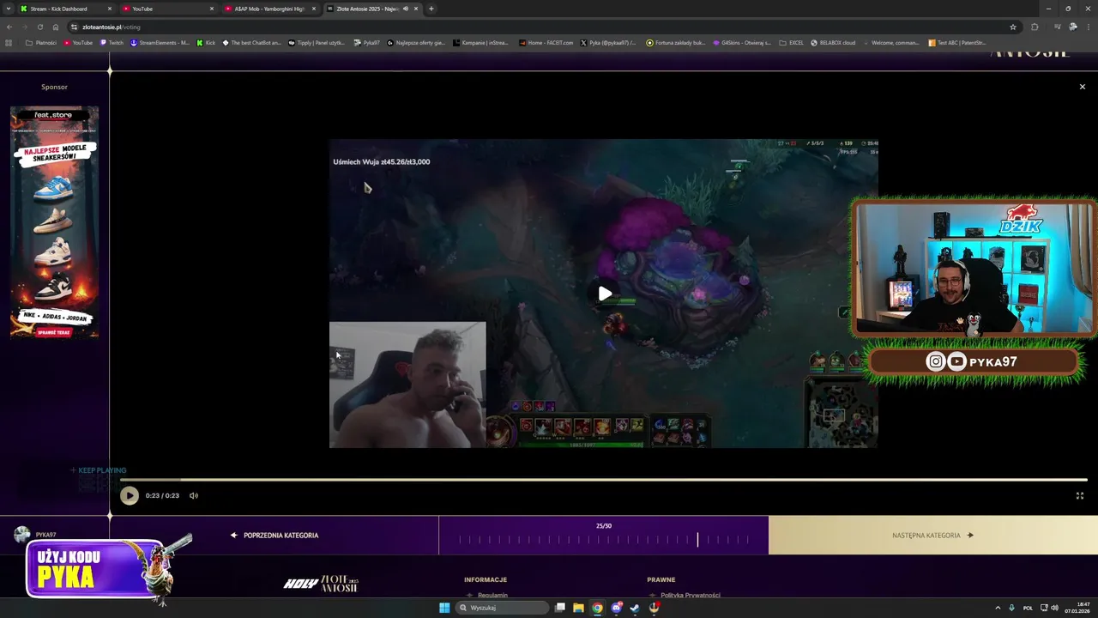Reload the page
This screenshot has width=1098, height=618.
pyautogui.click(x=40, y=27)
